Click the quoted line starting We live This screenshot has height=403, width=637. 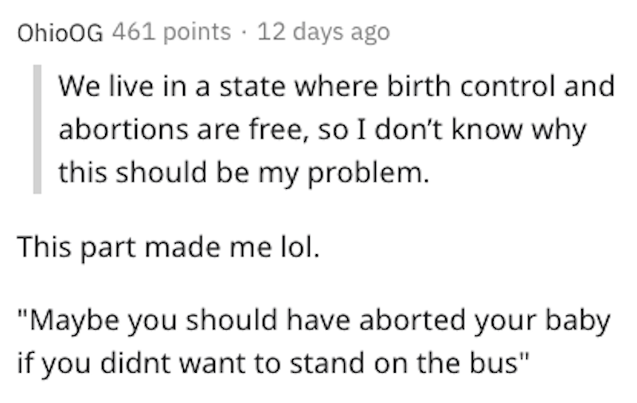[x=337, y=87]
